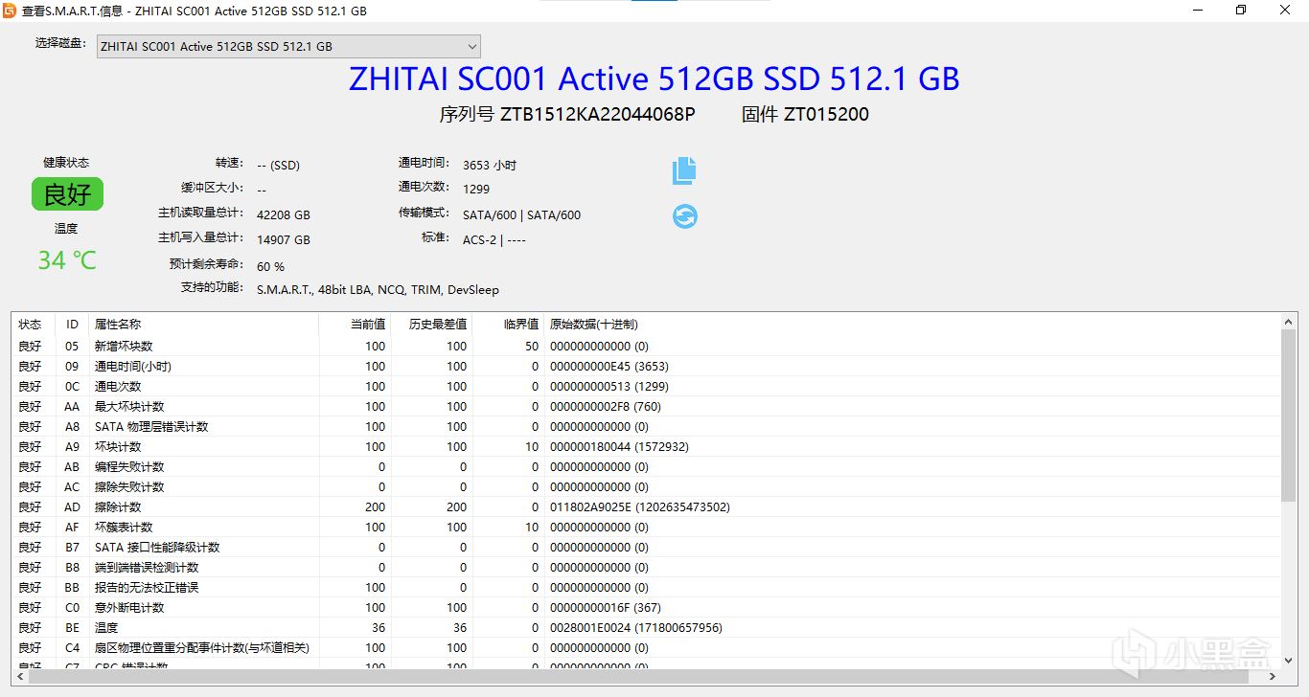This screenshot has height=697, width=1309.
Task: Select the 新增坏块数 attribute row
Action: [647, 346]
